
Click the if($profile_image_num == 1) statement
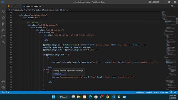(57, 55)
